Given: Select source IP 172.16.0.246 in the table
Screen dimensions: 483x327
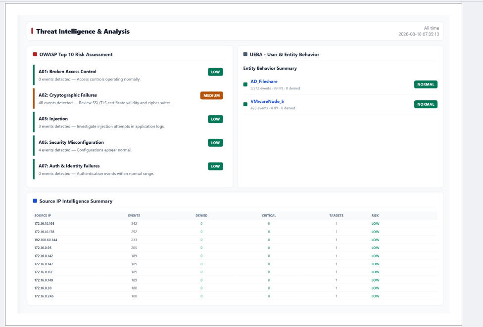Looking at the screenshot, I should click(44, 296).
